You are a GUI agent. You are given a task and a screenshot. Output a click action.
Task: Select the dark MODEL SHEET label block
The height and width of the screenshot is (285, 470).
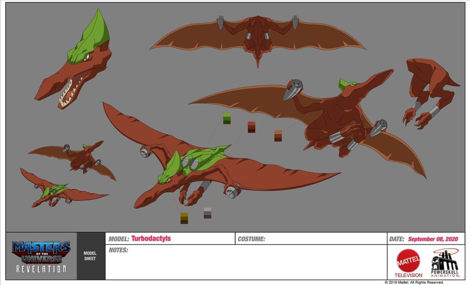90,256
